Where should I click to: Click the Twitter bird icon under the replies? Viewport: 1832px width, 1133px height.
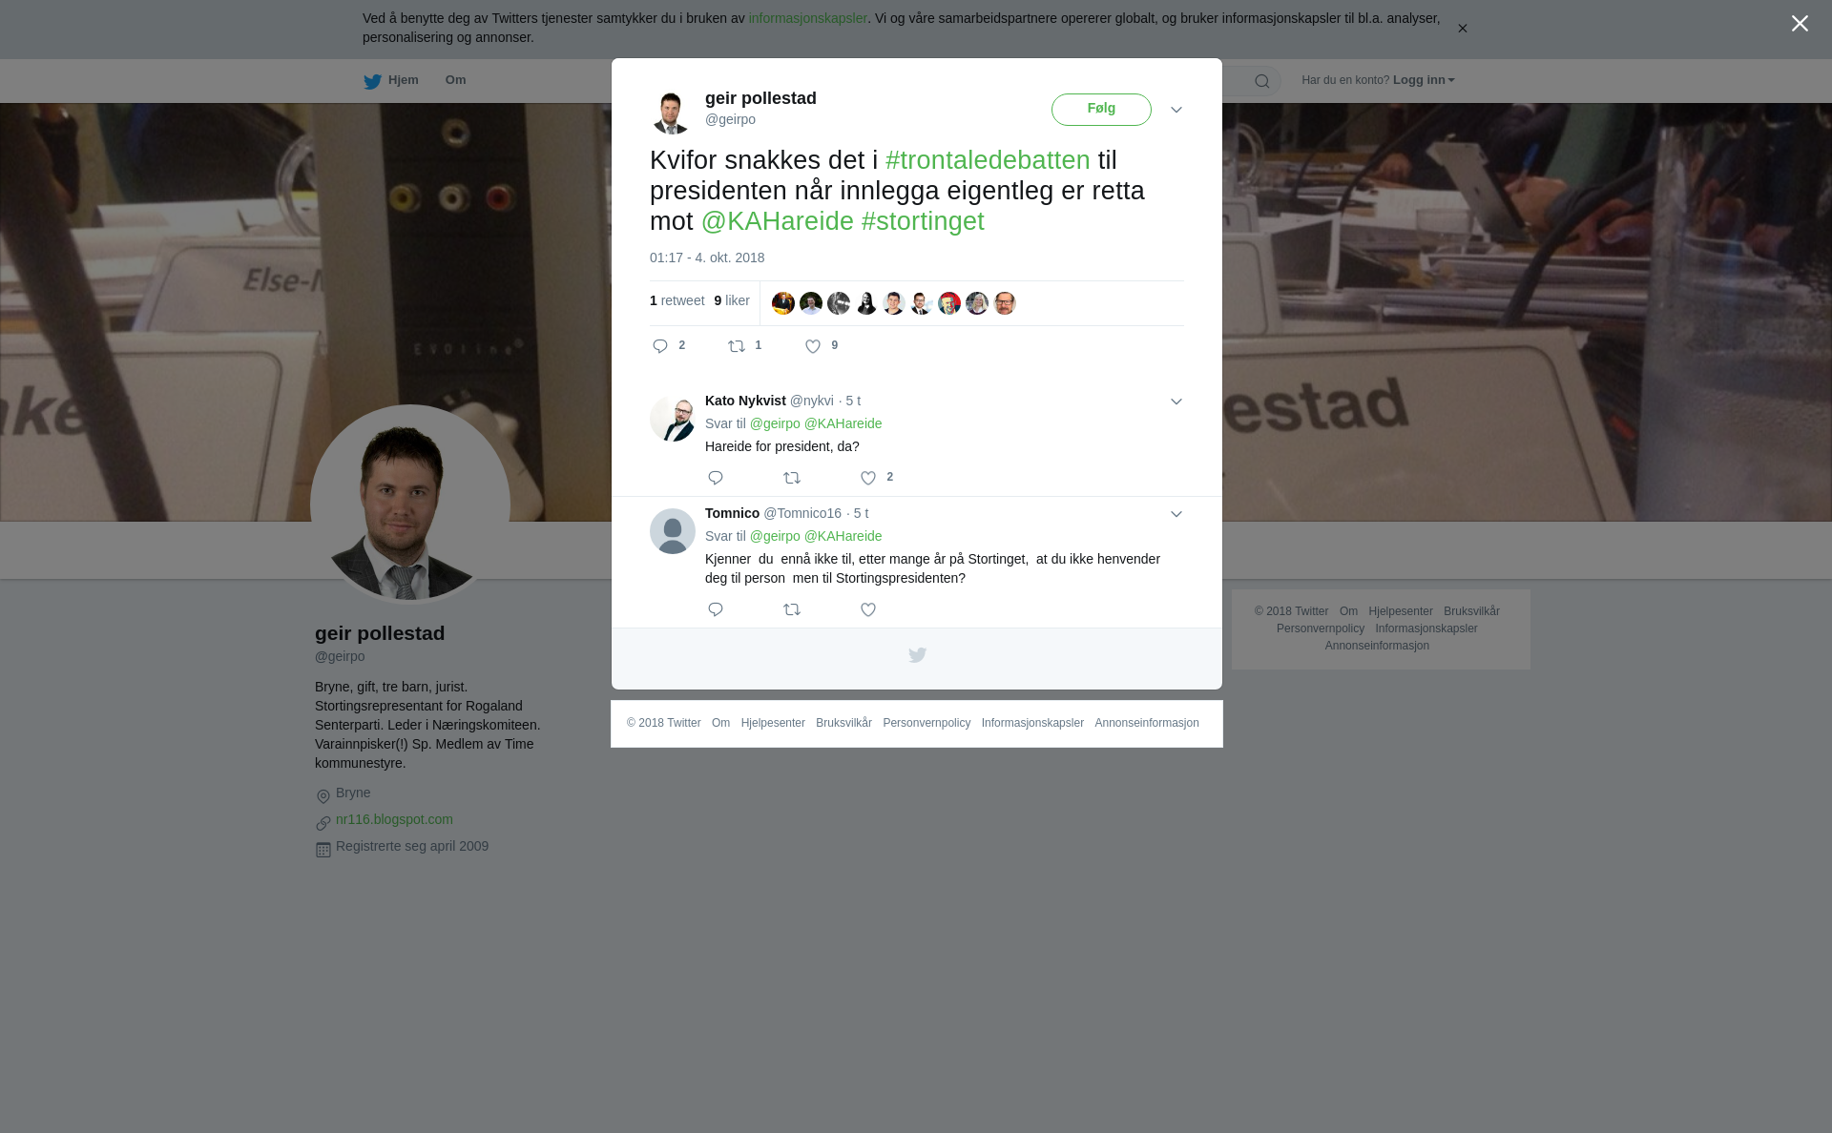917,655
